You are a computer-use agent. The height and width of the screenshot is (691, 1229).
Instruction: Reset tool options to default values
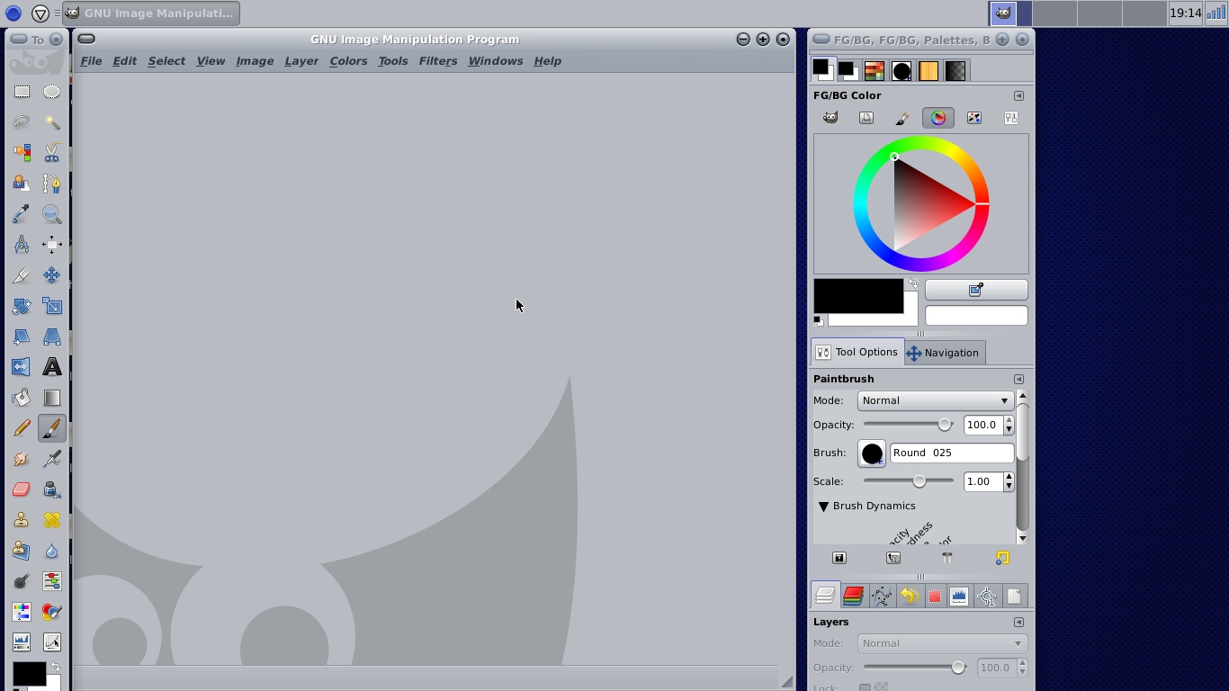click(1001, 558)
